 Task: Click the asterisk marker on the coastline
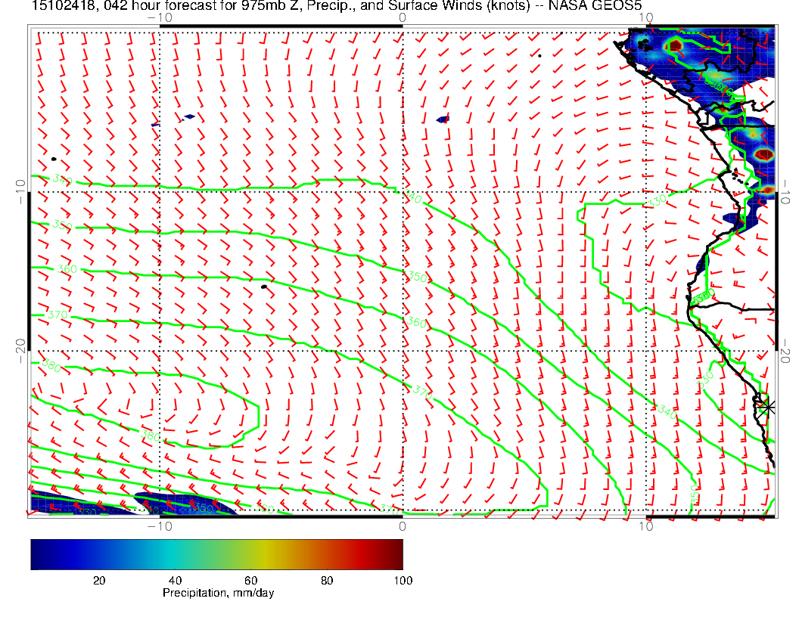coord(768,407)
